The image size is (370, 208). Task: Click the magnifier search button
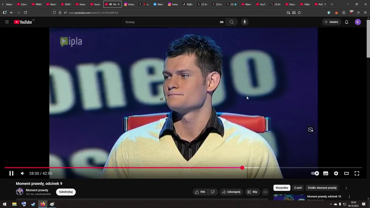coord(232,22)
